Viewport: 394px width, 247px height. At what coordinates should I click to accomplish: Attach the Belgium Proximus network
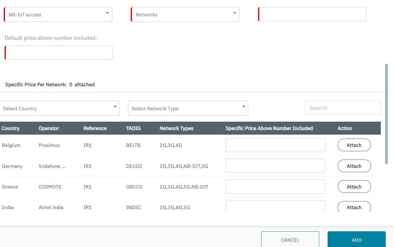(354, 145)
